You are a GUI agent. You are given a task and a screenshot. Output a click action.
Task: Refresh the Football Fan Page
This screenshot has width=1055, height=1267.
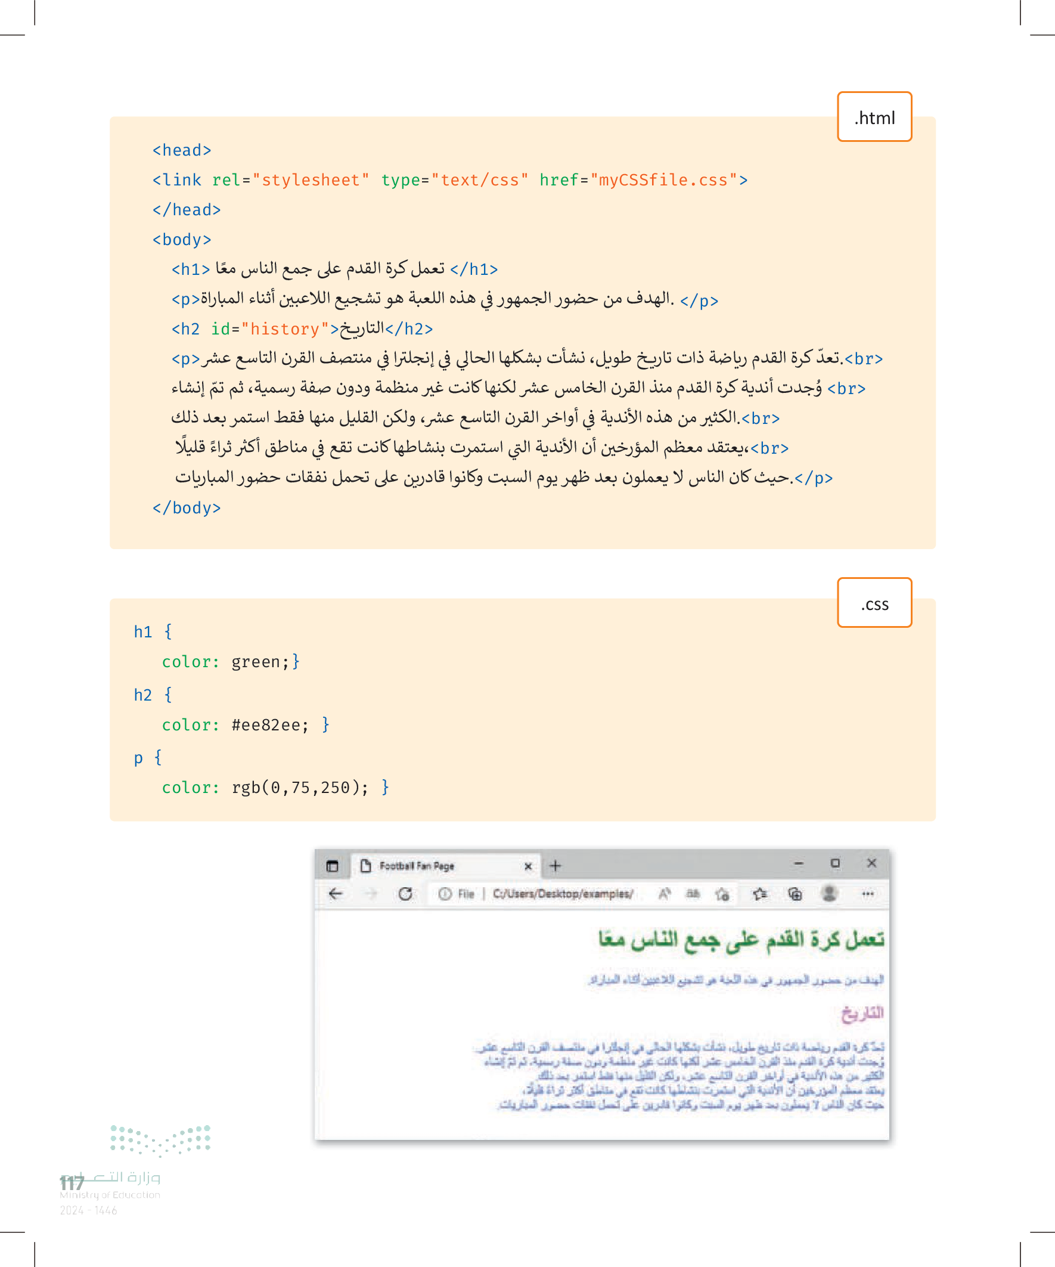coord(405,894)
